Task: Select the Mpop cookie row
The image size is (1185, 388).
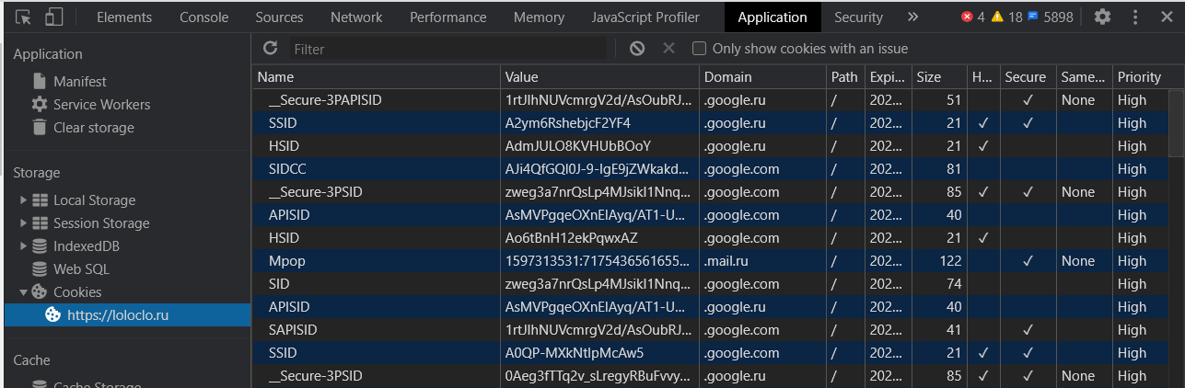Action: coord(710,261)
